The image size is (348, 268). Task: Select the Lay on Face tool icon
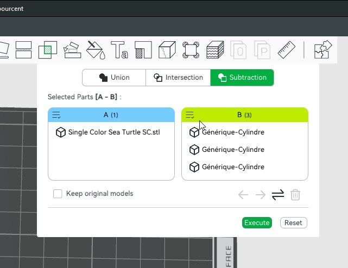pos(4,50)
